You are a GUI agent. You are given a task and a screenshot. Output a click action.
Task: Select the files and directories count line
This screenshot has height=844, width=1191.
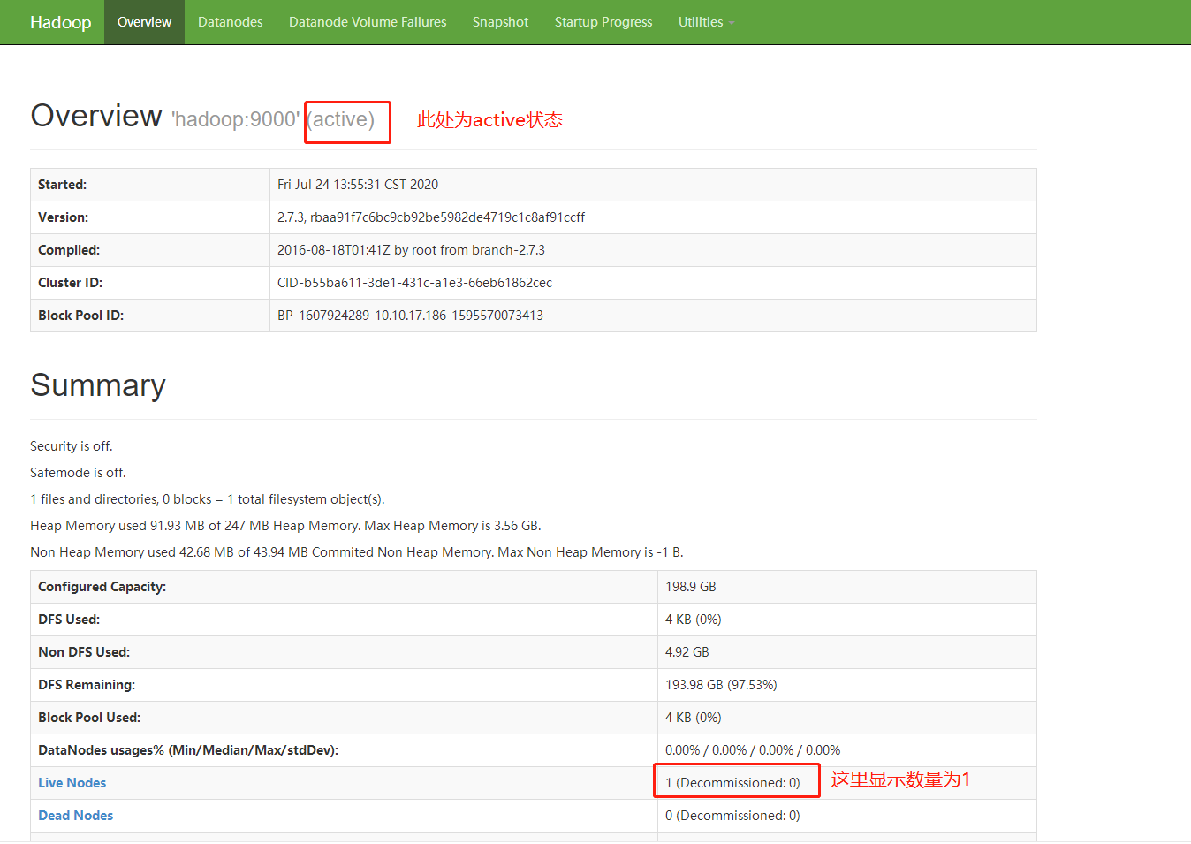tap(208, 499)
